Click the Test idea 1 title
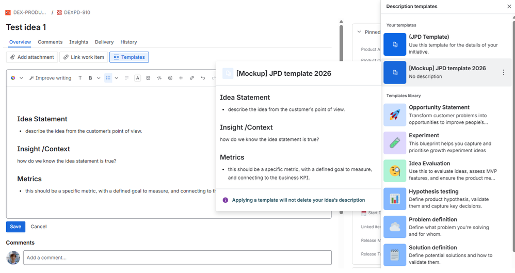The height and width of the screenshot is (273, 515). (26, 27)
